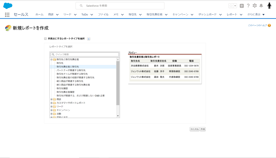
Task: Open the App Launcher grid icon
Action: point(7,15)
